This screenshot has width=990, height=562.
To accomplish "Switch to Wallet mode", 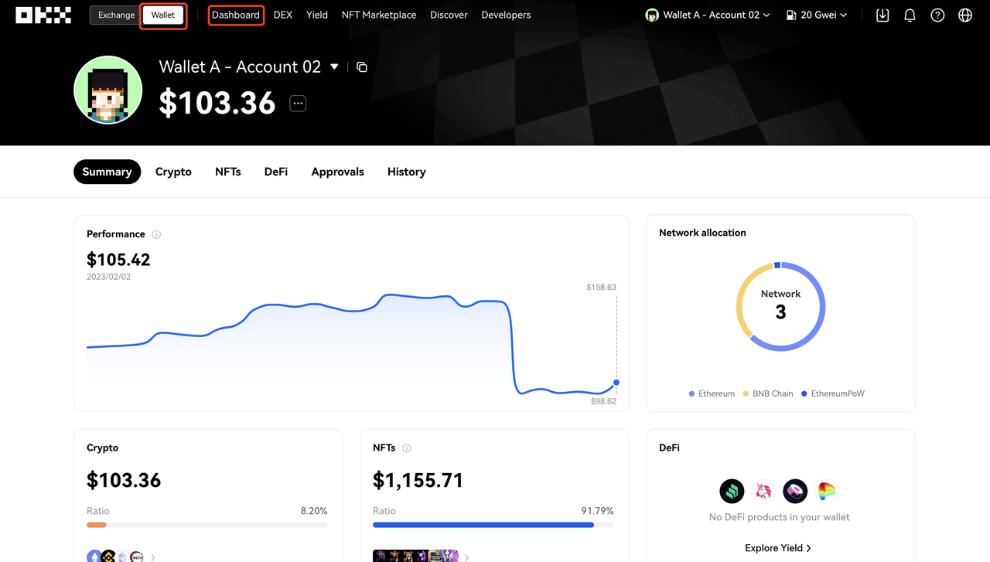I will [162, 15].
